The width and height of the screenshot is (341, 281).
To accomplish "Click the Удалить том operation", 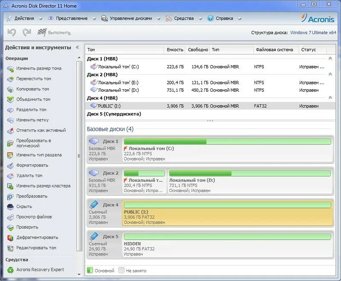I will 29,175.
